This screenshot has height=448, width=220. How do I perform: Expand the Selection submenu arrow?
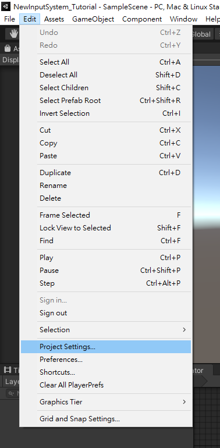[184, 330]
